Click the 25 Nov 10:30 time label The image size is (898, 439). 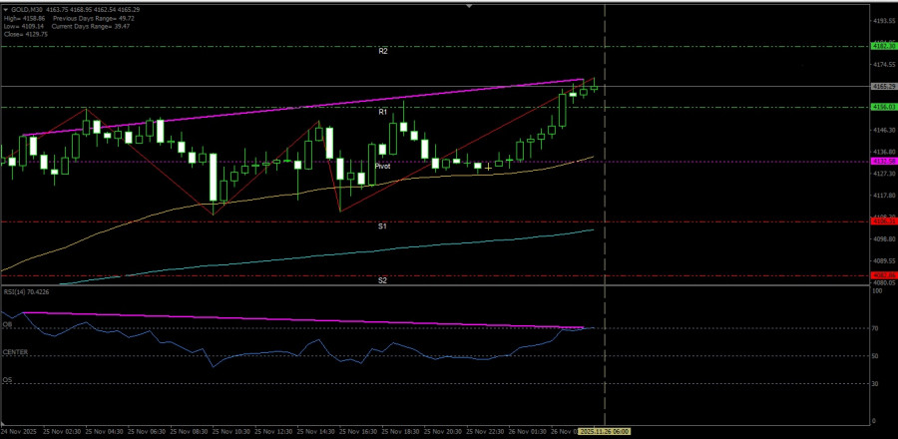(x=230, y=430)
